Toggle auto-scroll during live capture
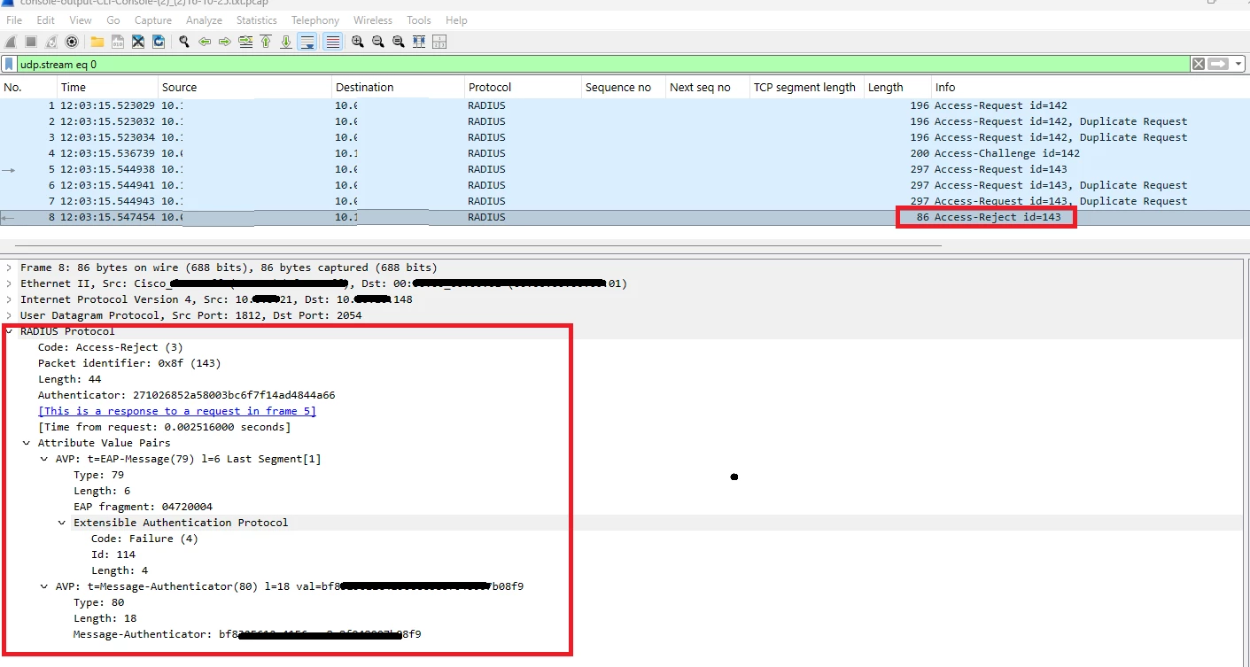 point(307,42)
